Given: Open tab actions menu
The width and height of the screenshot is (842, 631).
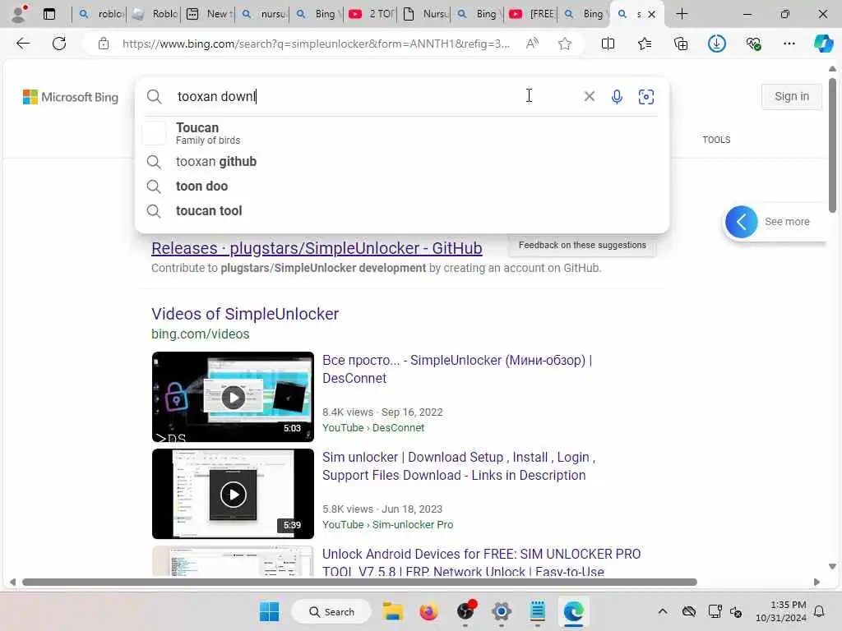Looking at the screenshot, I should (49, 14).
